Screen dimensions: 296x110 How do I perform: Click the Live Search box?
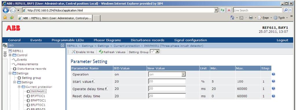coord(258,10)
